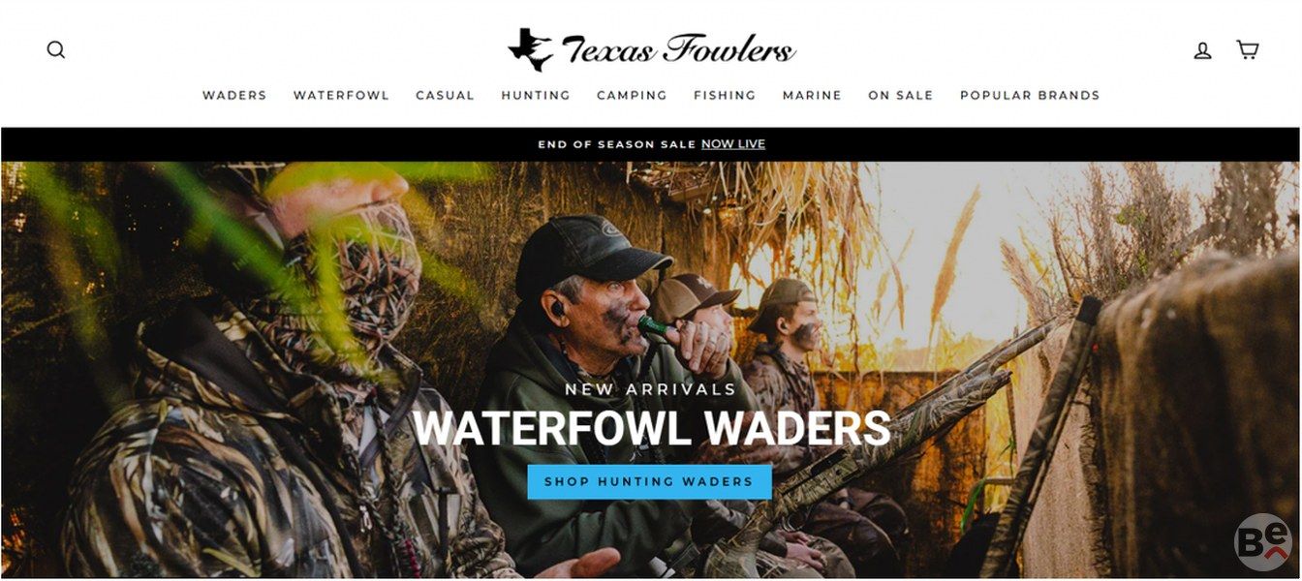
Task: Open the Waders menu
Action: point(234,95)
